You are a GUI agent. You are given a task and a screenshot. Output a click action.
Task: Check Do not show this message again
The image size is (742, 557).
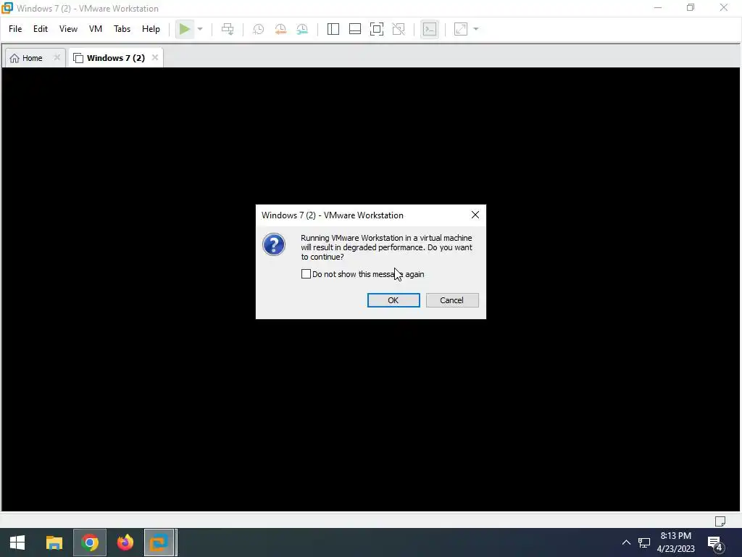306,273
